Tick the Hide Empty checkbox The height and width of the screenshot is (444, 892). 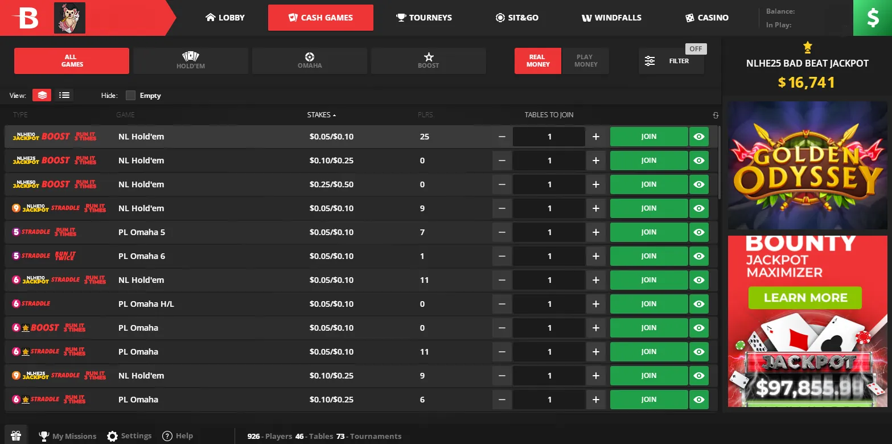pos(130,96)
